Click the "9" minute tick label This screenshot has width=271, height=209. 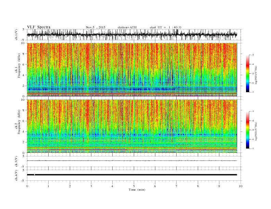tap(219, 186)
